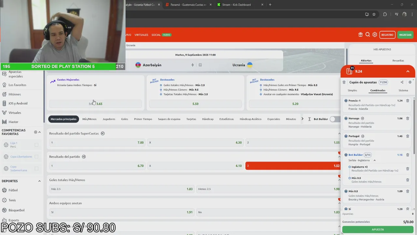The width and height of the screenshot is (417, 235).
Task: Open Fútbol in the sports sidebar
Action: point(13,190)
